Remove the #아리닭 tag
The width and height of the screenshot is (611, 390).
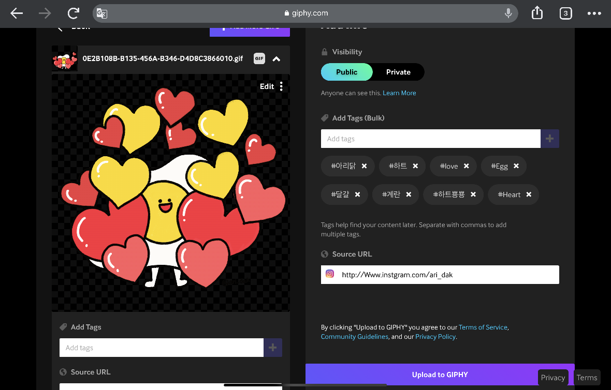(364, 166)
